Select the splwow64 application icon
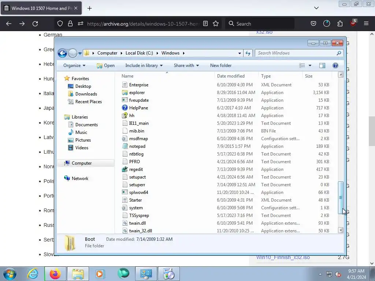Image resolution: width=375 pixels, height=281 pixels. 125,192
